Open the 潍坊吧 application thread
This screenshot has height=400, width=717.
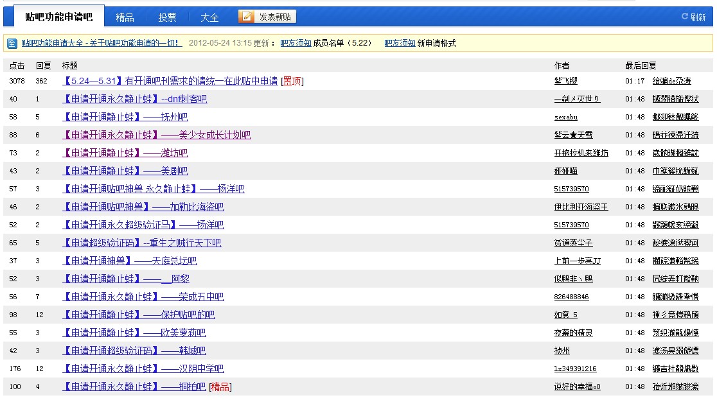125,153
